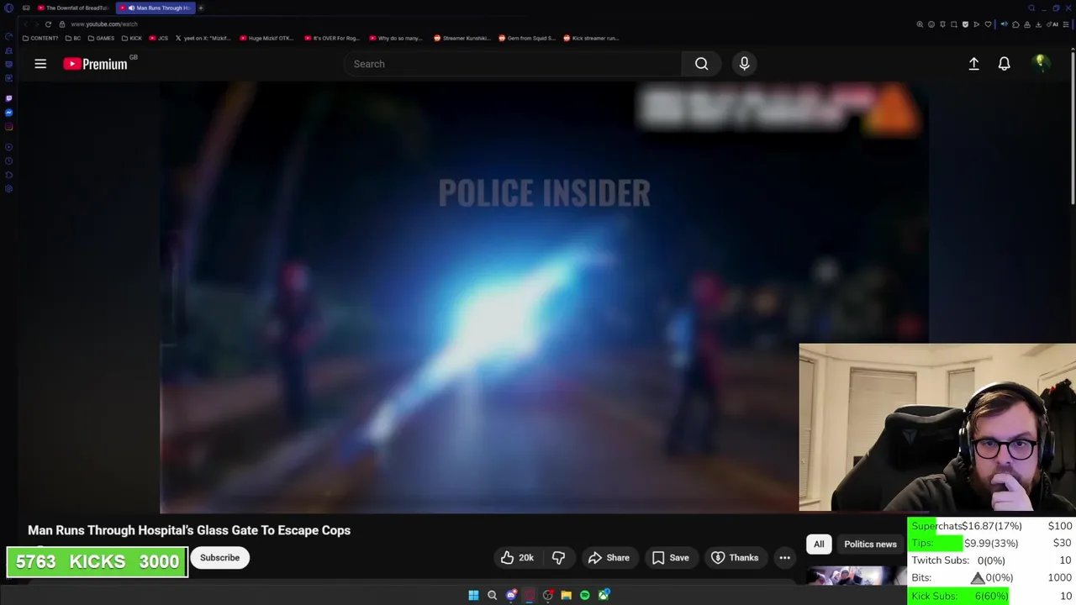Focus the YouTube Search field
The width and height of the screenshot is (1076, 605).
point(513,64)
